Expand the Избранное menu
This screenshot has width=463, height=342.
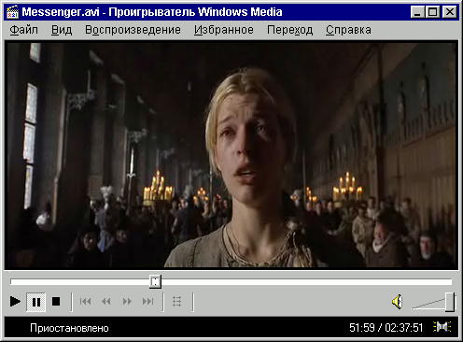coord(224,30)
